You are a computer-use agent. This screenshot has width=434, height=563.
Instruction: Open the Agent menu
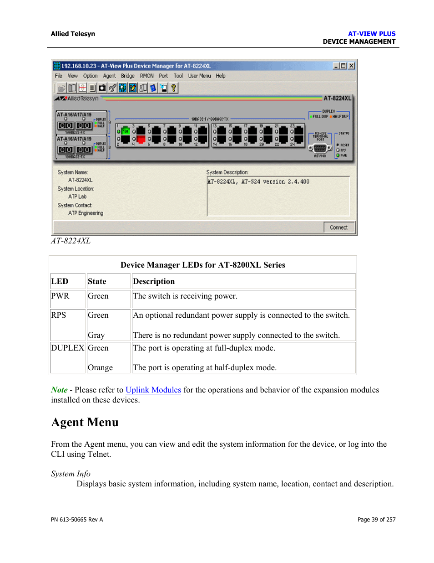click(110, 76)
